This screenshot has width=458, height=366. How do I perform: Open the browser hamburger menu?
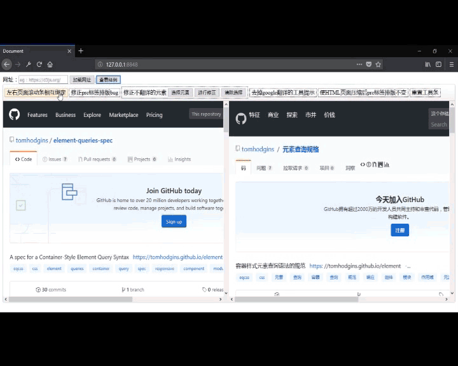click(x=451, y=65)
